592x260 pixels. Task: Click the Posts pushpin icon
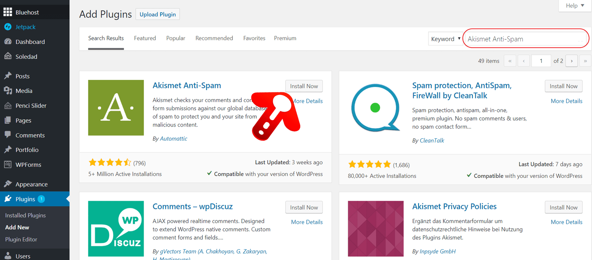pyautogui.click(x=8, y=76)
